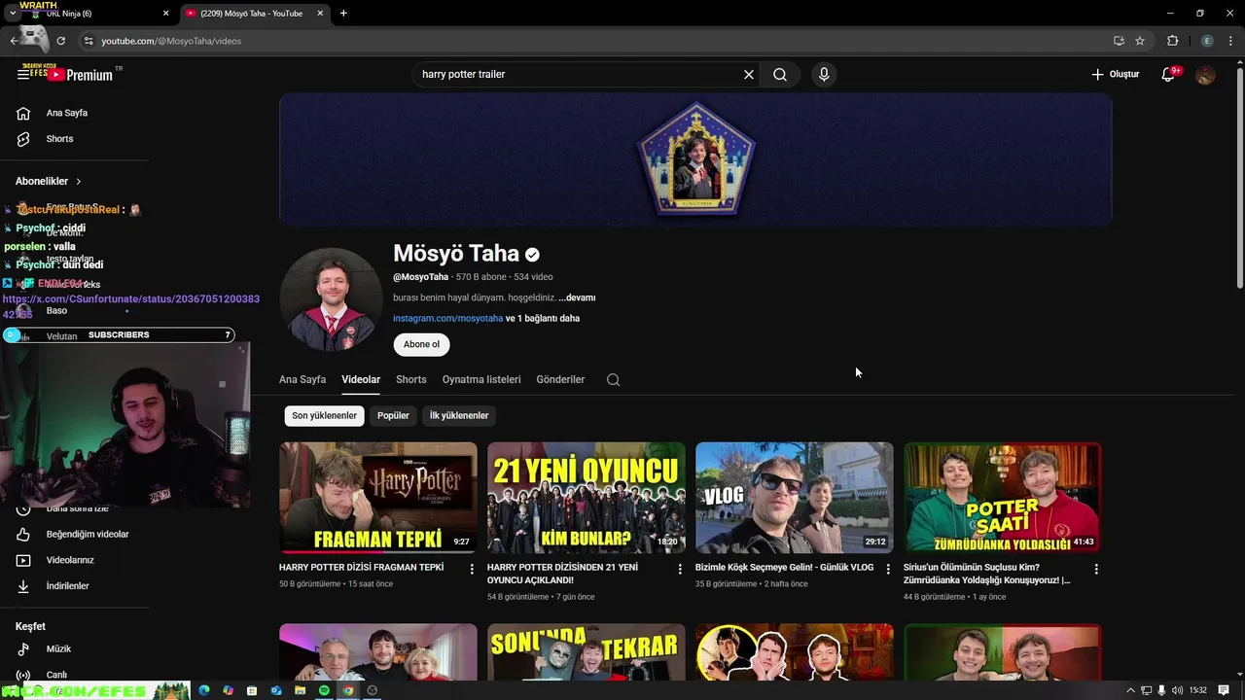
Task: Click the magnifier search button
Action: pyautogui.click(x=780, y=75)
